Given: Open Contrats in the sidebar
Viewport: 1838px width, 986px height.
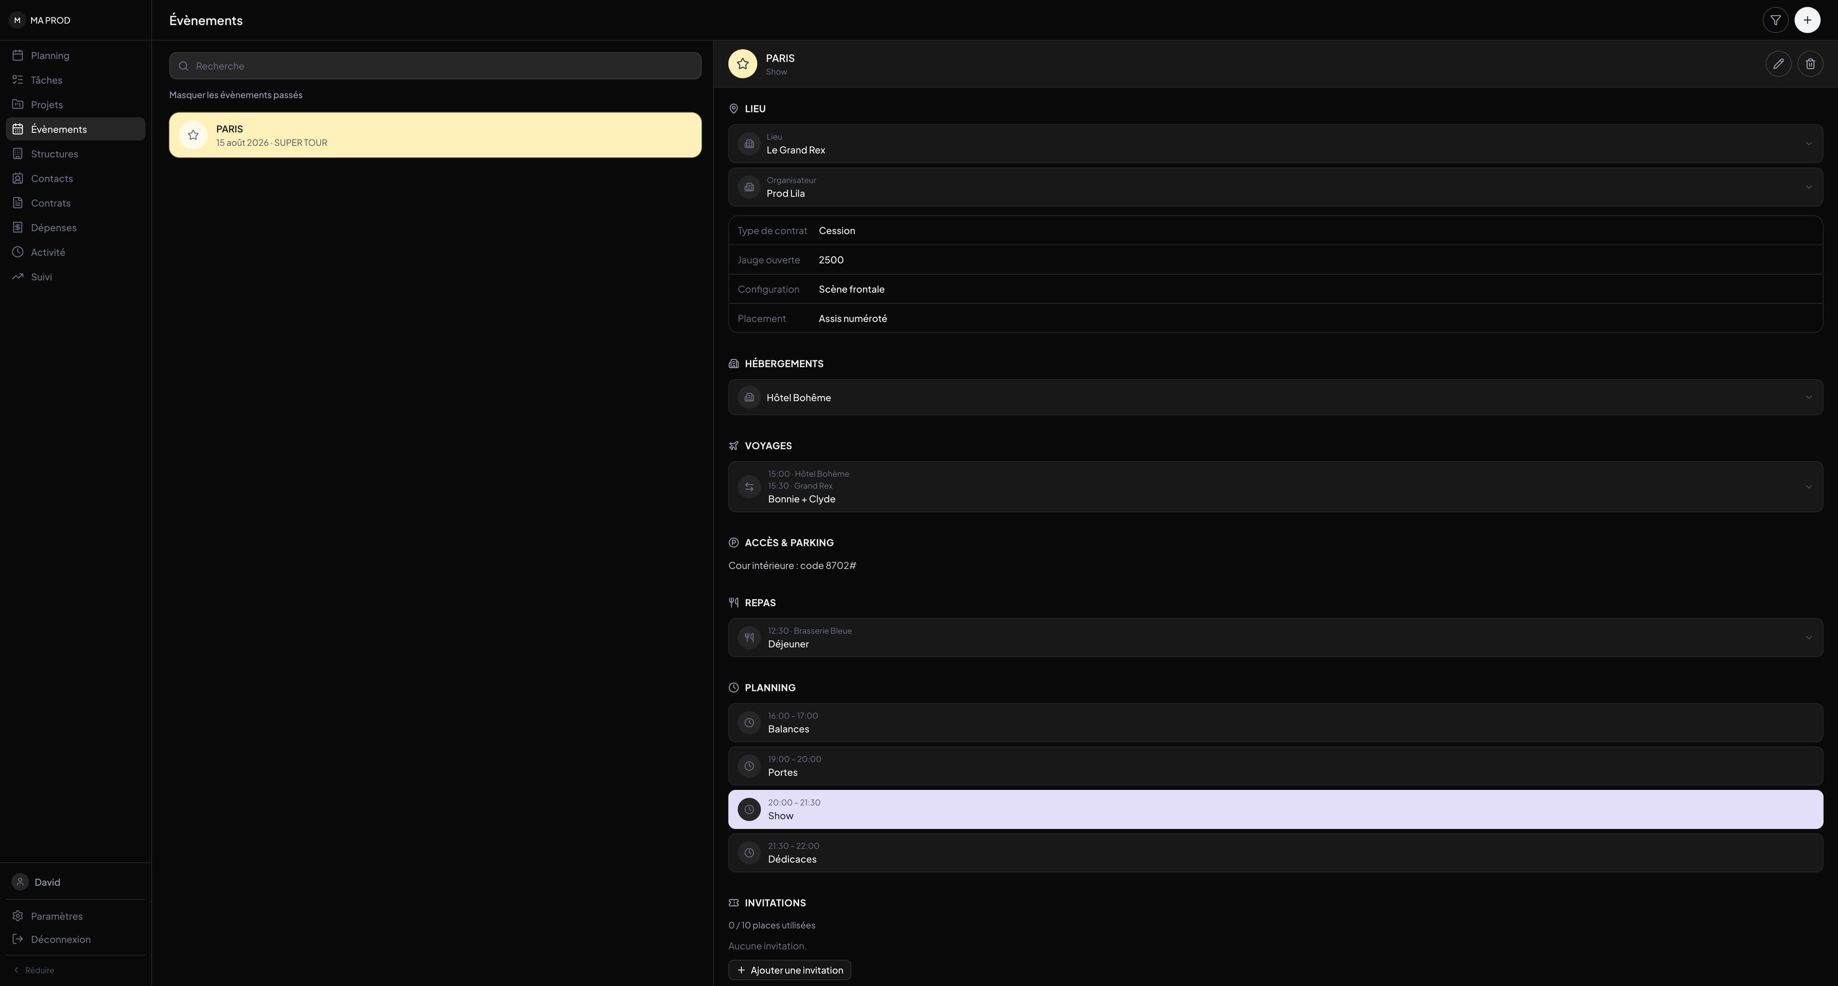Looking at the screenshot, I should (x=76, y=203).
